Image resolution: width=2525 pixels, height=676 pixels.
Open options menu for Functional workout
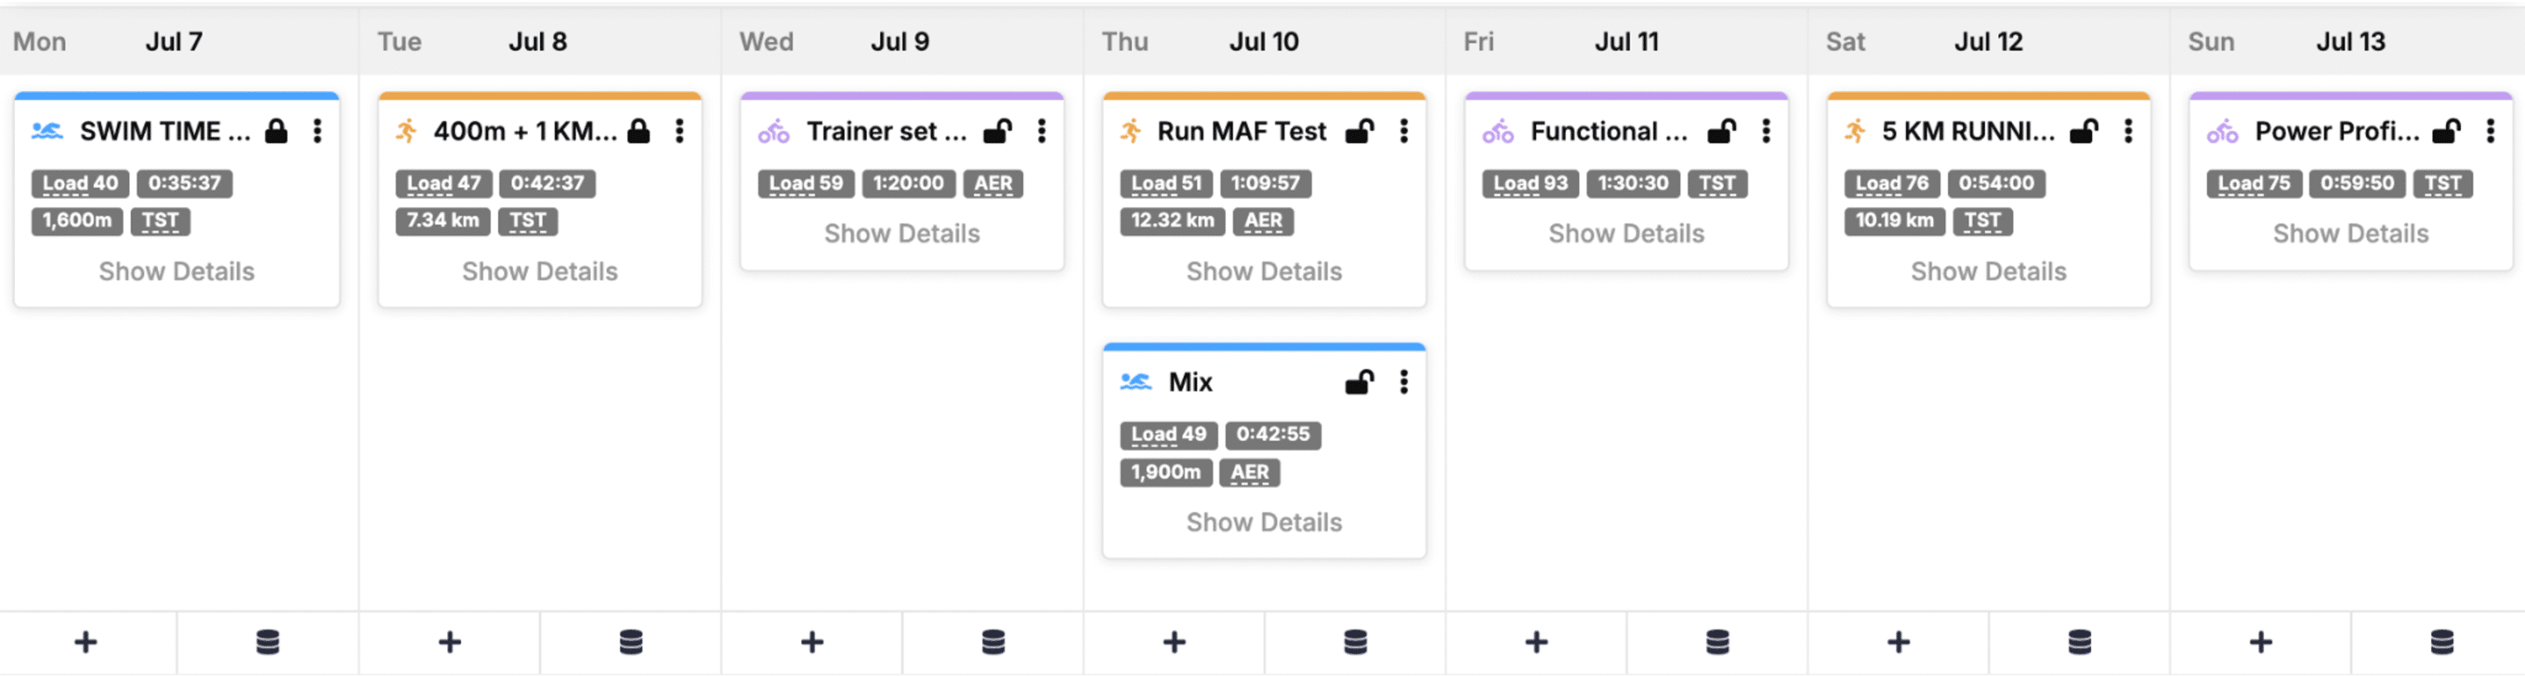[1766, 132]
